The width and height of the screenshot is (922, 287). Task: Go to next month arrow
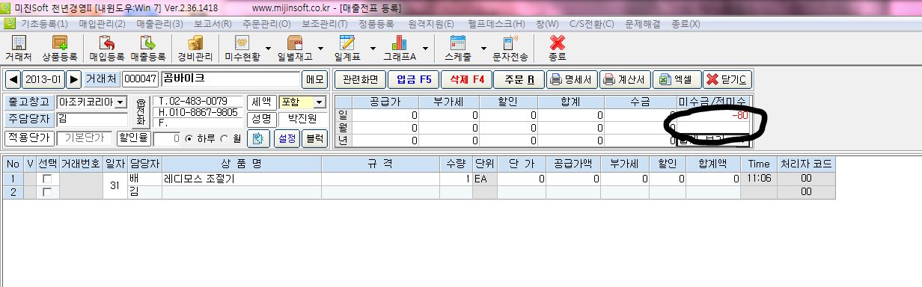pyautogui.click(x=74, y=79)
